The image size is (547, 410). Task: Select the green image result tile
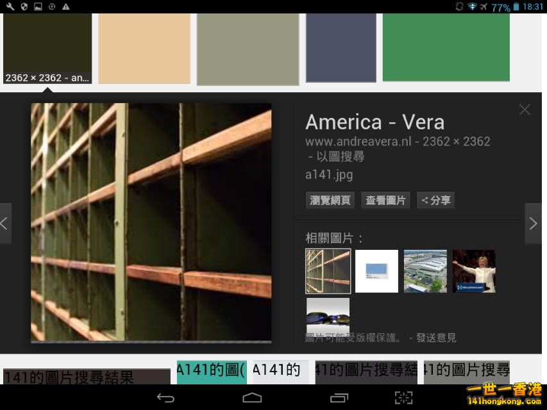(x=446, y=47)
